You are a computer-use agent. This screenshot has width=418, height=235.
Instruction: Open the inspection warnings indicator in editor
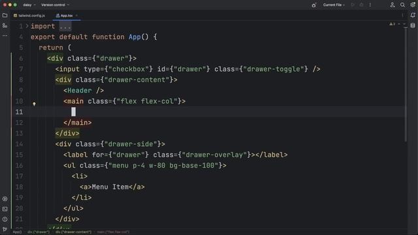(392, 24)
